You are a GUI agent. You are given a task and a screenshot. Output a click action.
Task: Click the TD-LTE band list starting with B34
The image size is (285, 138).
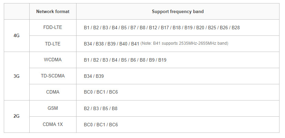tap(111, 44)
